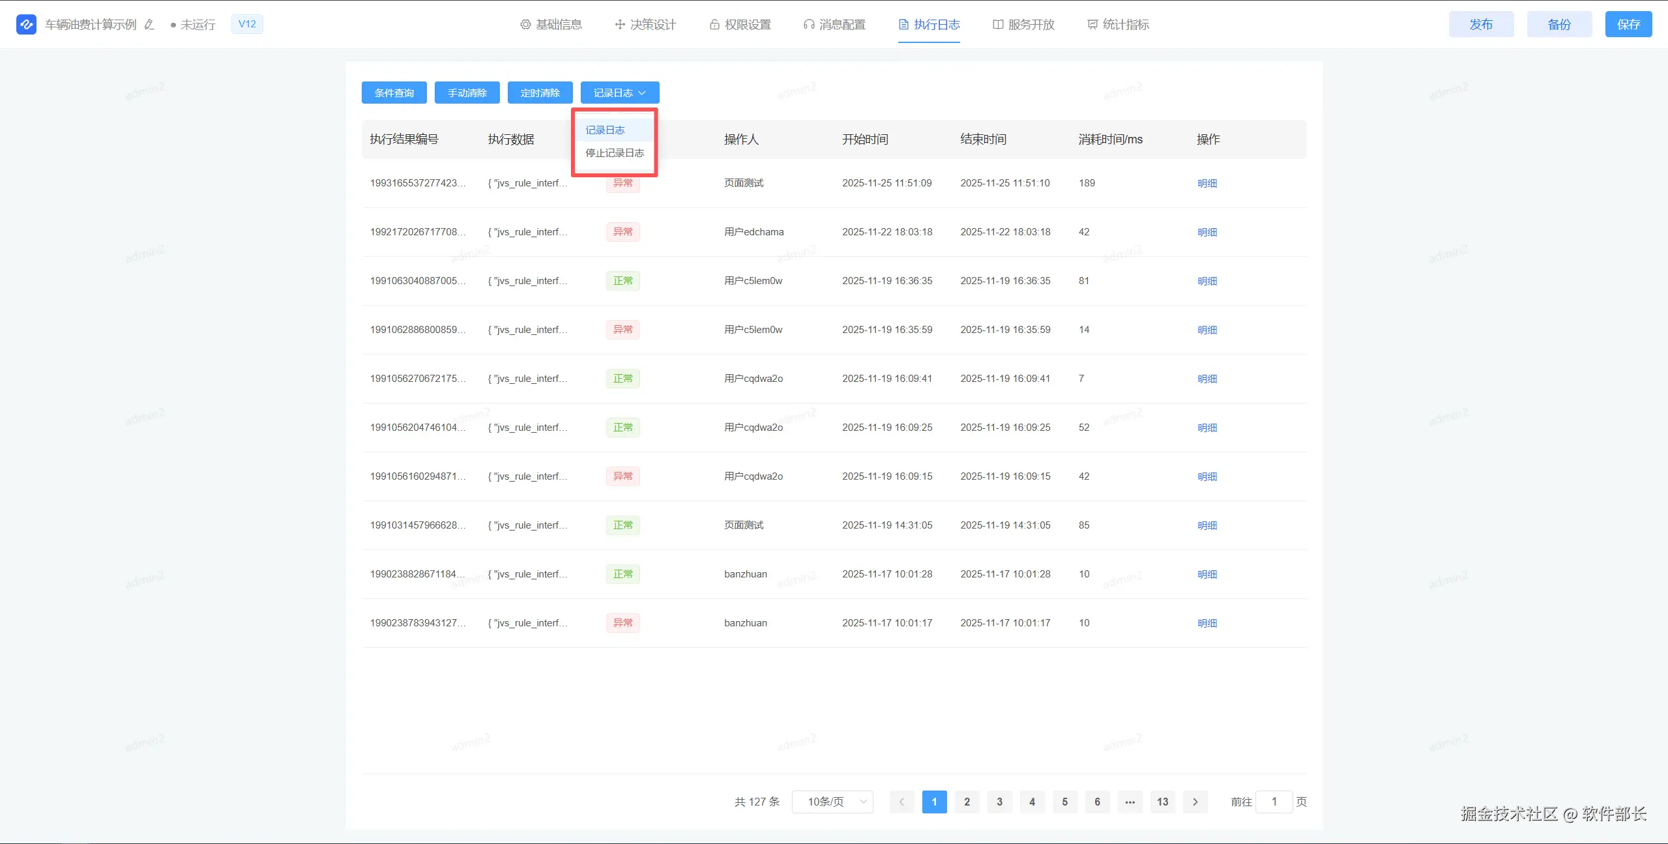Open 明细 link for 用户edchama row
This screenshot has width=1668, height=844.
[x=1207, y=232]
